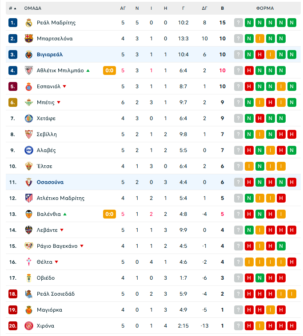Sort standings by the B points column

pyautogui.click(x=223, y=8)
